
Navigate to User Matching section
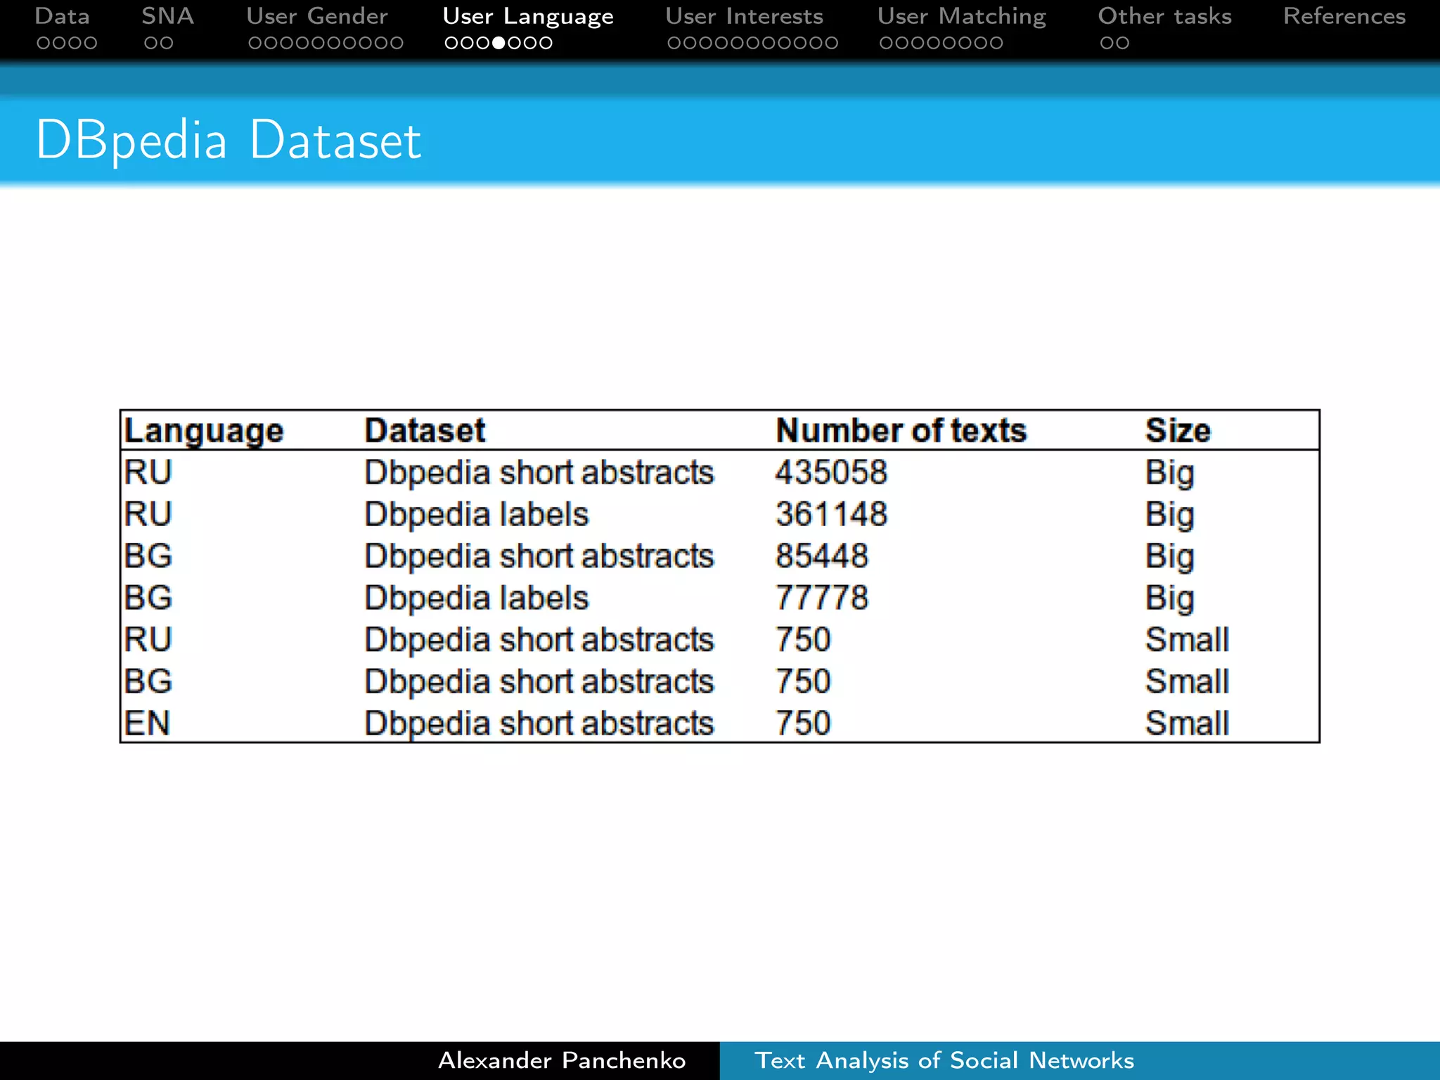click(x=962, y=16)
